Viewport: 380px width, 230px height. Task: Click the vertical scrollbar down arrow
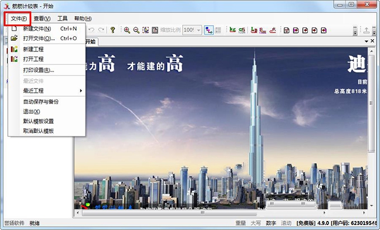point(371,206)
